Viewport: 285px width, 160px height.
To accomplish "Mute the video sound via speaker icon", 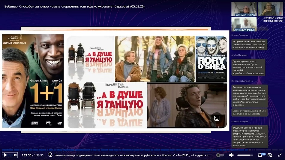I will (x=231, y=155).
